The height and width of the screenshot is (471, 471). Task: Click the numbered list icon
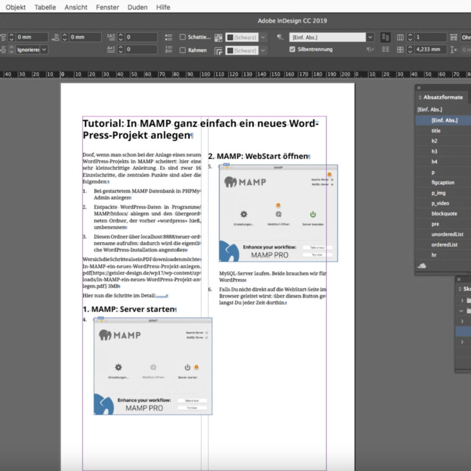(x=169, y=49)
